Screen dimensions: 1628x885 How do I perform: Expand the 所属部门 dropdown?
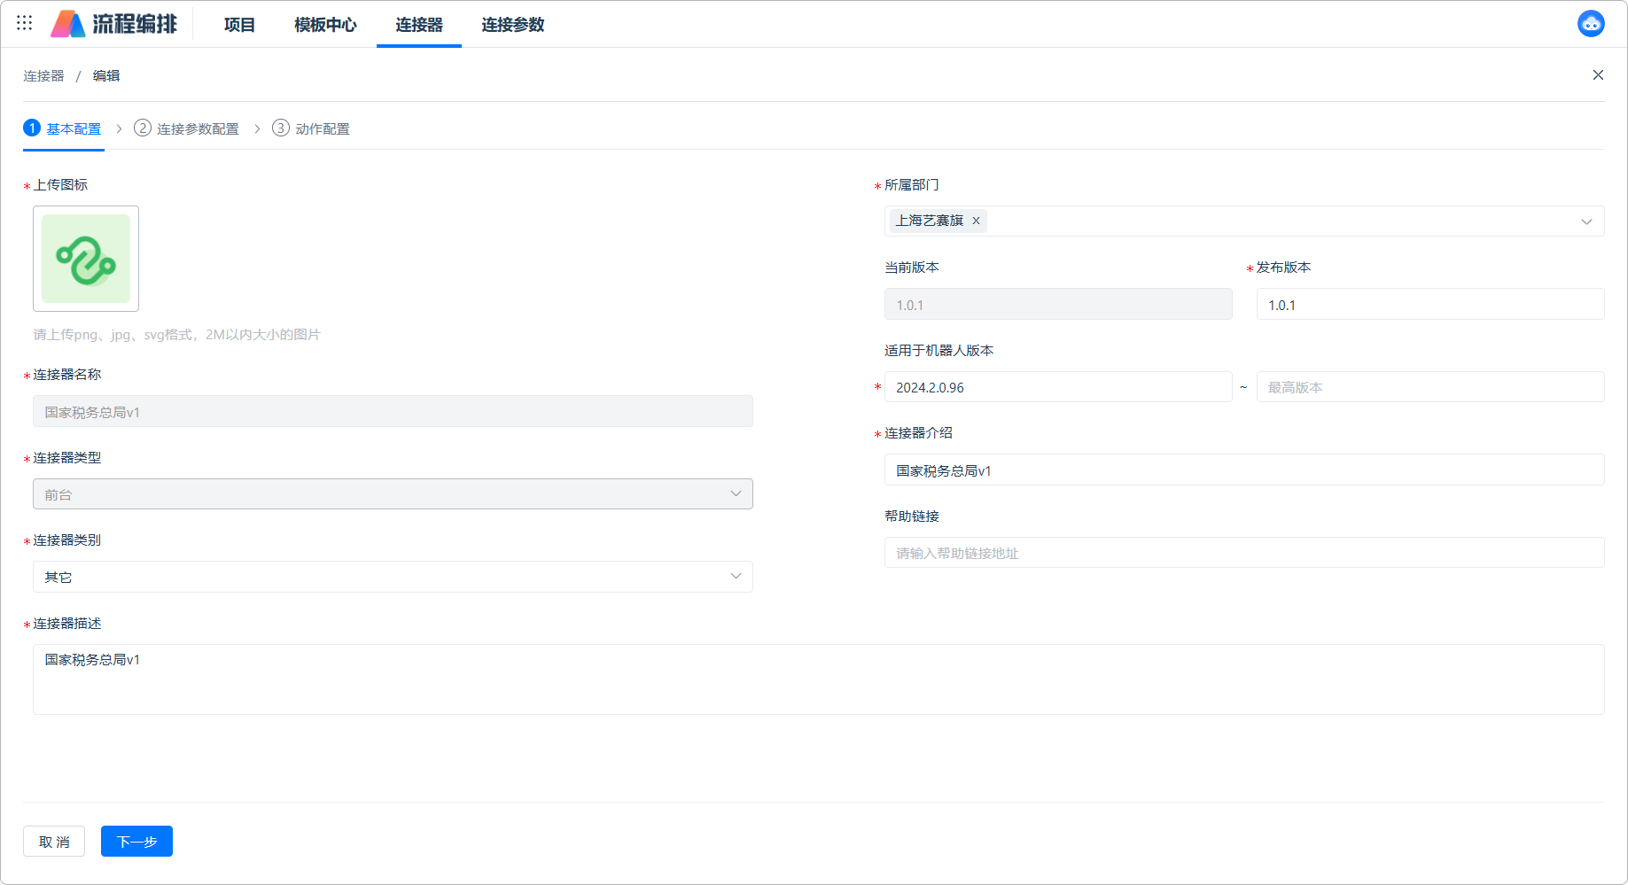(1585, 221)
